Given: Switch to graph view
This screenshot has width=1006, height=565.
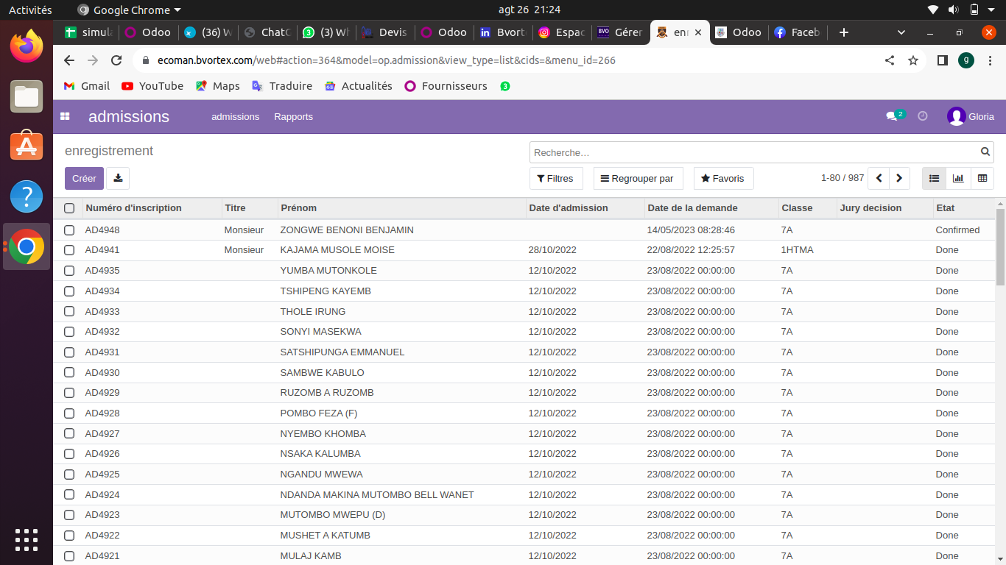Looking at the screenshot, I should click(x=958, y=178).
